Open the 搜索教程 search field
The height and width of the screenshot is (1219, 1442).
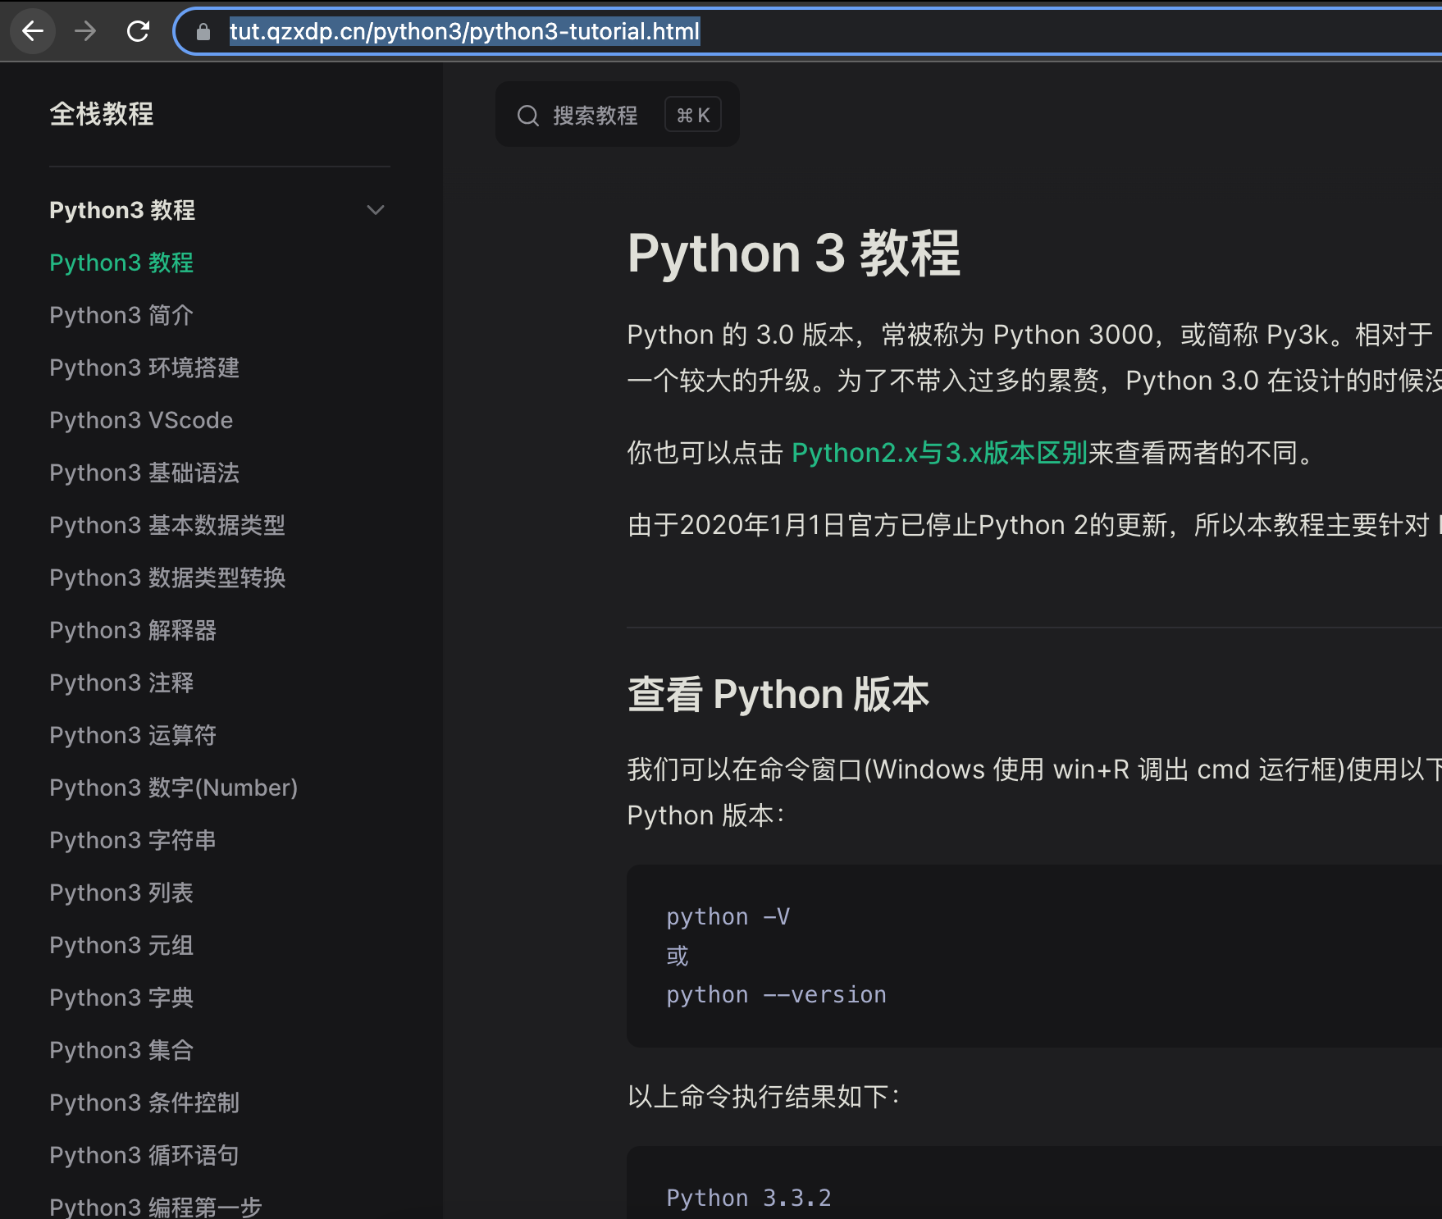(x=595, y=116)
